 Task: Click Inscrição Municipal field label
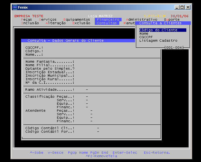click(50, 75)
